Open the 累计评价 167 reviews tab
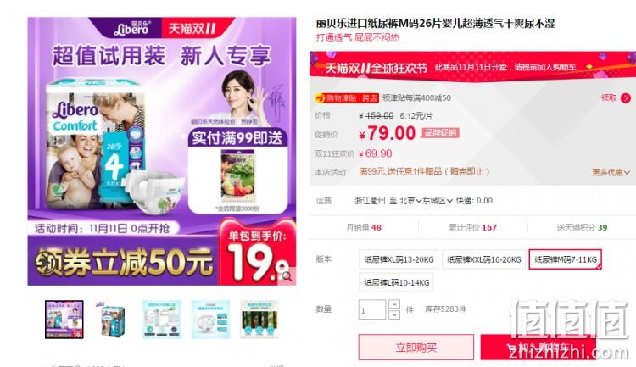The width and height of the screenshot is (636, 367). point(472,227)
